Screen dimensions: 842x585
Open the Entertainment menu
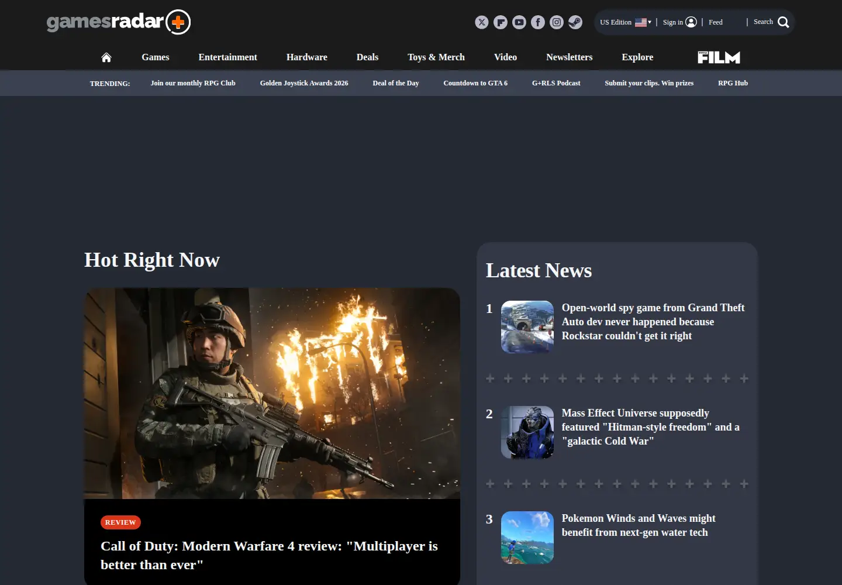[x=228, y=57]
